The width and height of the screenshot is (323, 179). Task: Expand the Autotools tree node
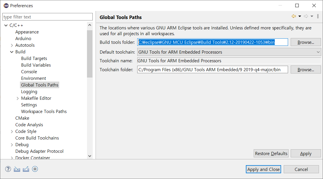pos(12,45)
